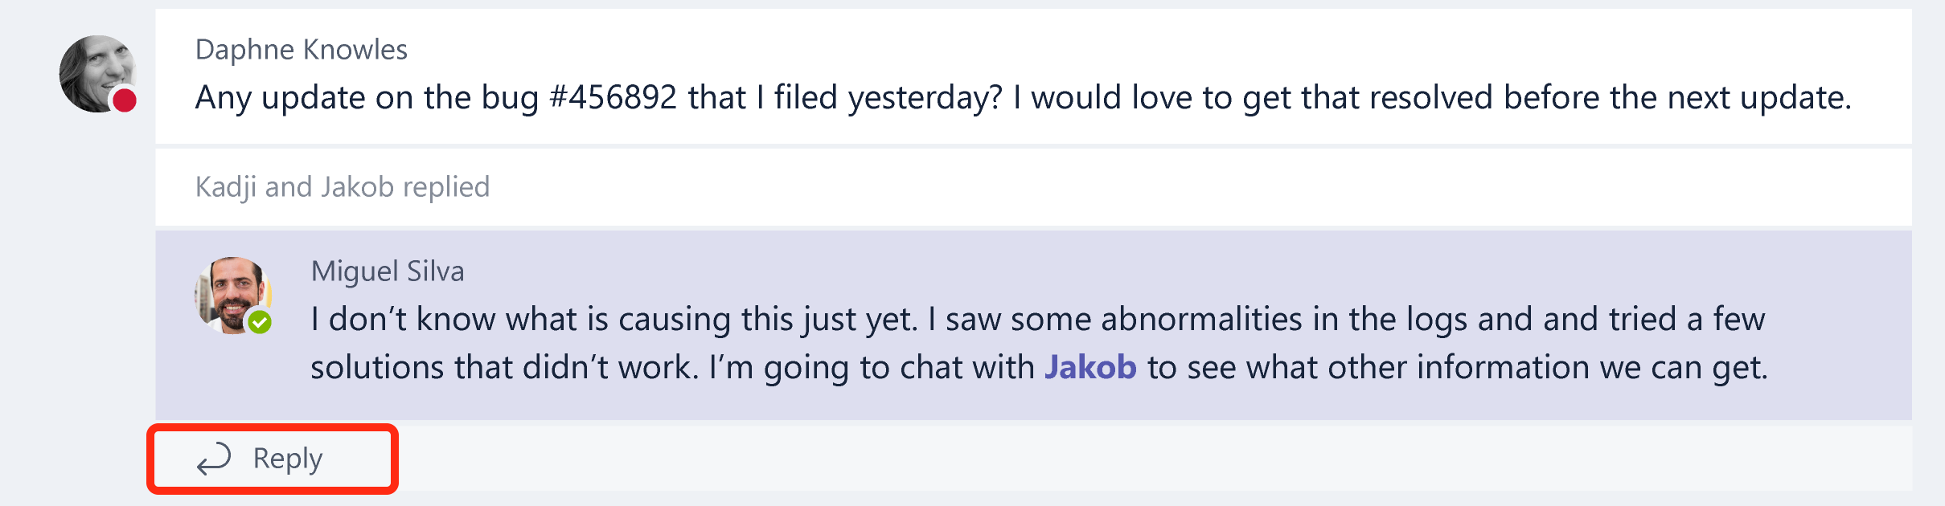The height and width of the screenshot is (506, 1945).
Task: Click the bug number #456892 in the message
Action: [x=614, y=97]
